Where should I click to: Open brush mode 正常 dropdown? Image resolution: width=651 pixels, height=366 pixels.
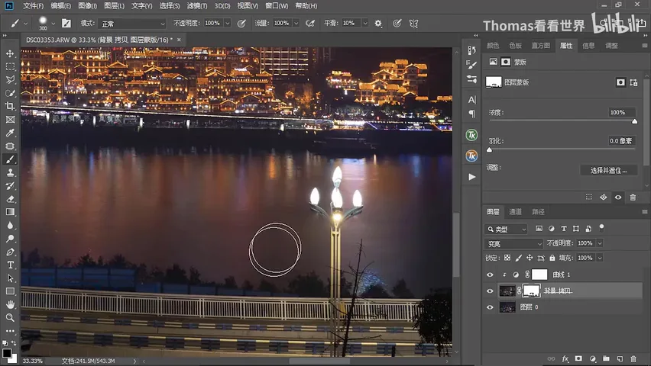132,24
